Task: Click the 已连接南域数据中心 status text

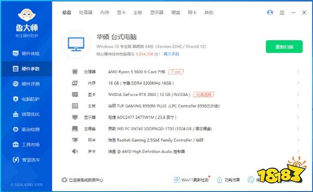Action: point(86,180)
